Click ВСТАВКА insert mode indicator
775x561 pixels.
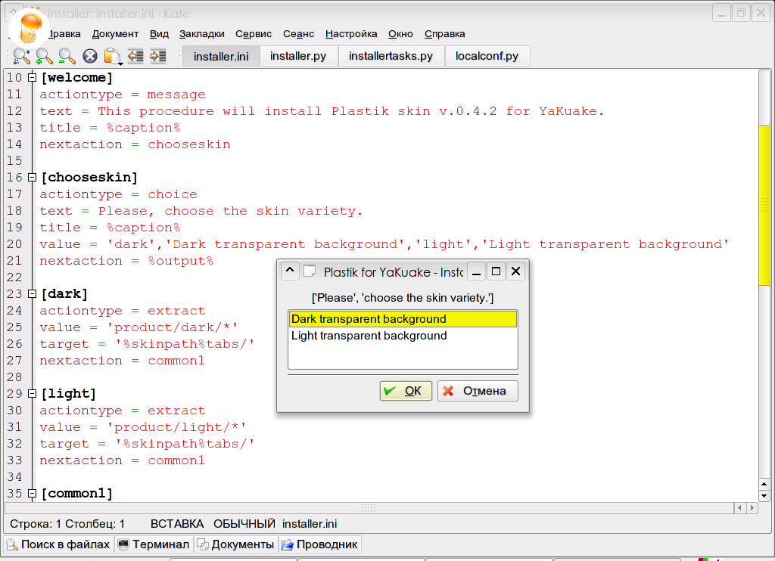(177, 524)
